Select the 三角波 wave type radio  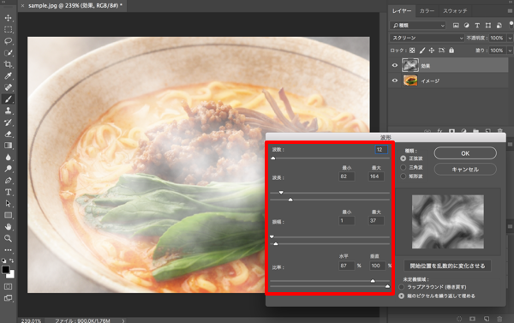tap(403, 167)
